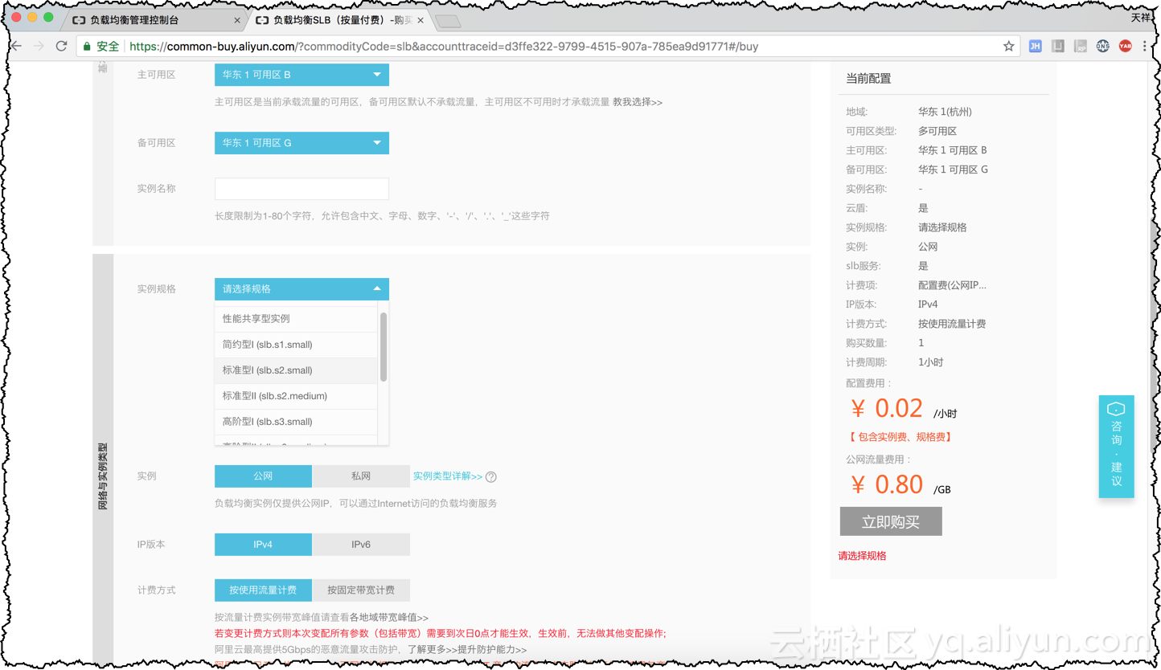
Task: Open Chrome's three-dot menu
Action: point(1145,47)
